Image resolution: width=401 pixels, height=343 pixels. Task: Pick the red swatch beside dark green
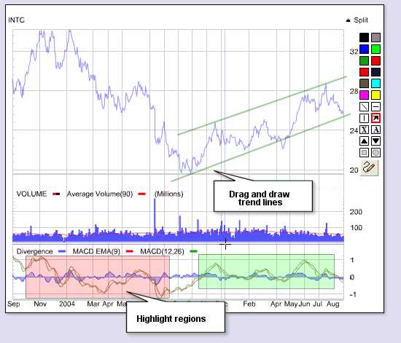[375, 60]
